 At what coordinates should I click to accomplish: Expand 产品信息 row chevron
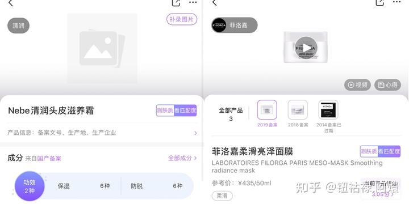(x=195, y=133)
